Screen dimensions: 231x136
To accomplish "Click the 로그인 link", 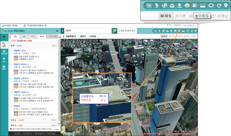I will pos(169,25).
